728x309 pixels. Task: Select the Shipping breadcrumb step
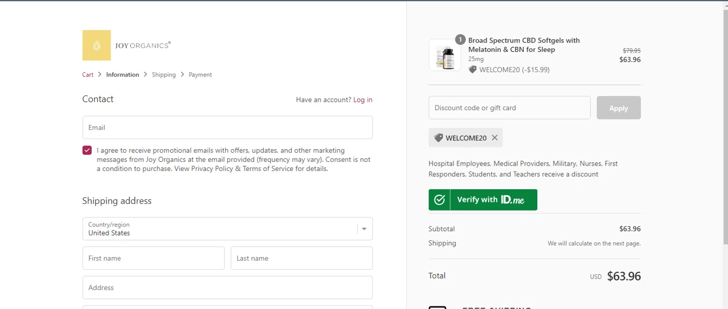tap(164, 75)
